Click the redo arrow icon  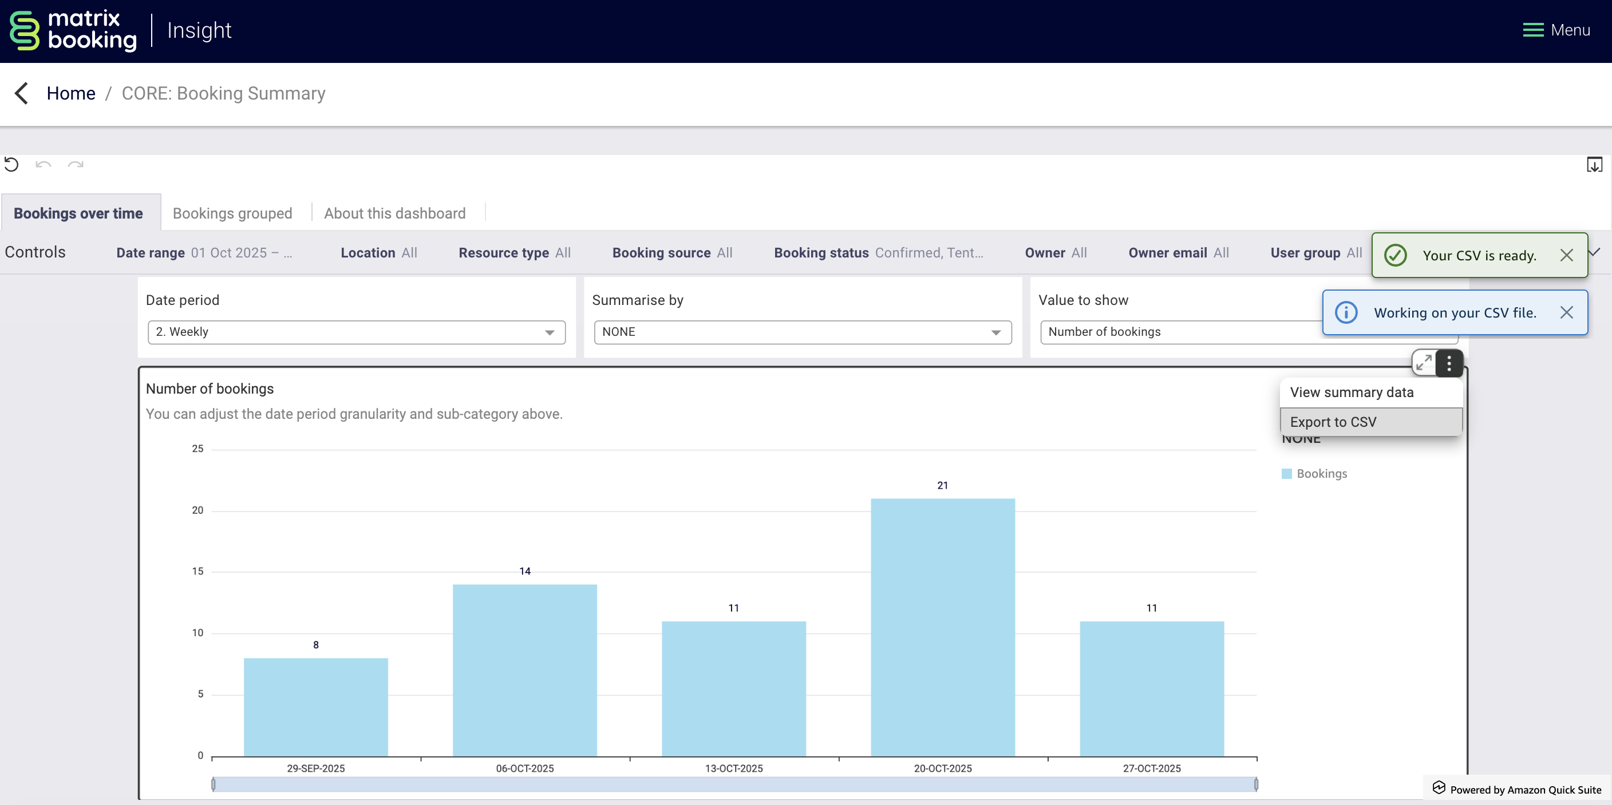[76, 165]
